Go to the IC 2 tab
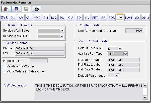151x103 pixels. 54,18
